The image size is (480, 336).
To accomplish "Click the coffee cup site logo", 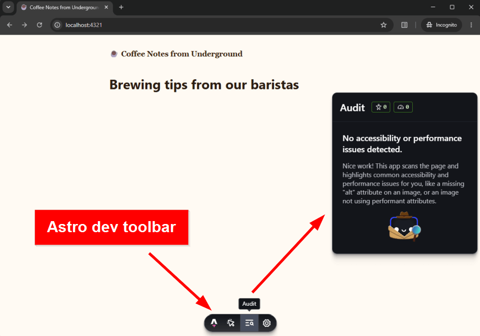I will click(114, 54).
